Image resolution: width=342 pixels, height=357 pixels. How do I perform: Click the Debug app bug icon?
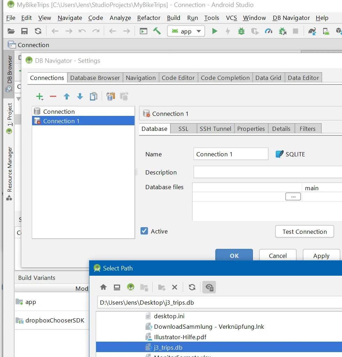pyautogui.click(x=241, y=31)
